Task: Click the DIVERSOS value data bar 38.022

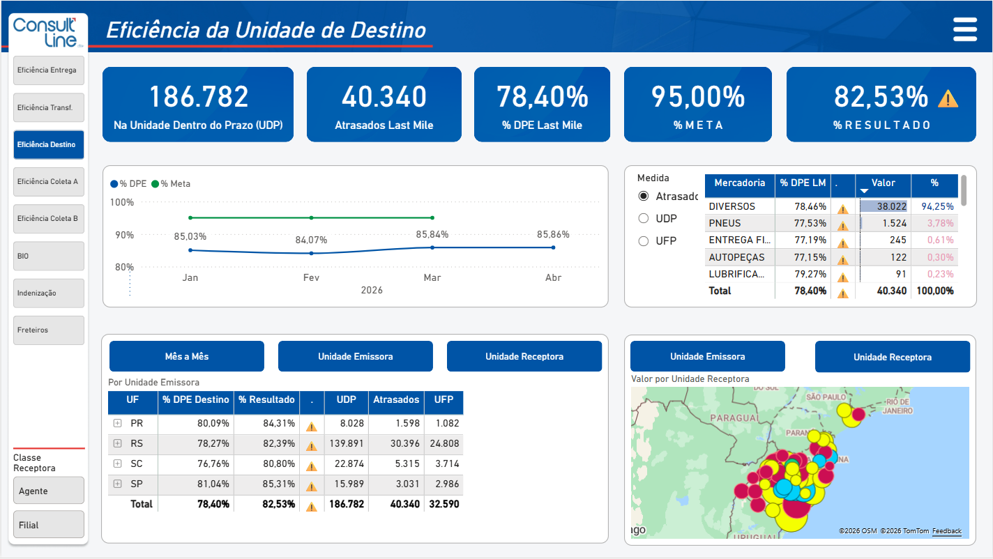Action: pyautogui.click(x=884, y=206)
